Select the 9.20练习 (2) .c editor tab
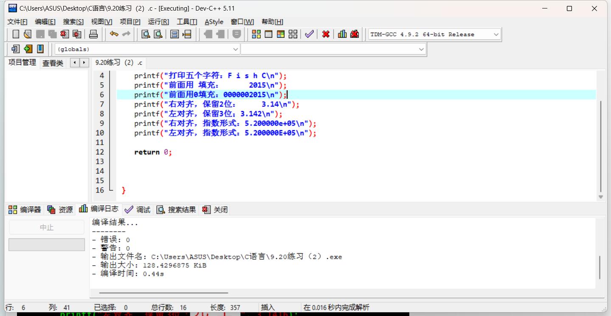Viewport: 611px width, 316px height. [118, 62]
